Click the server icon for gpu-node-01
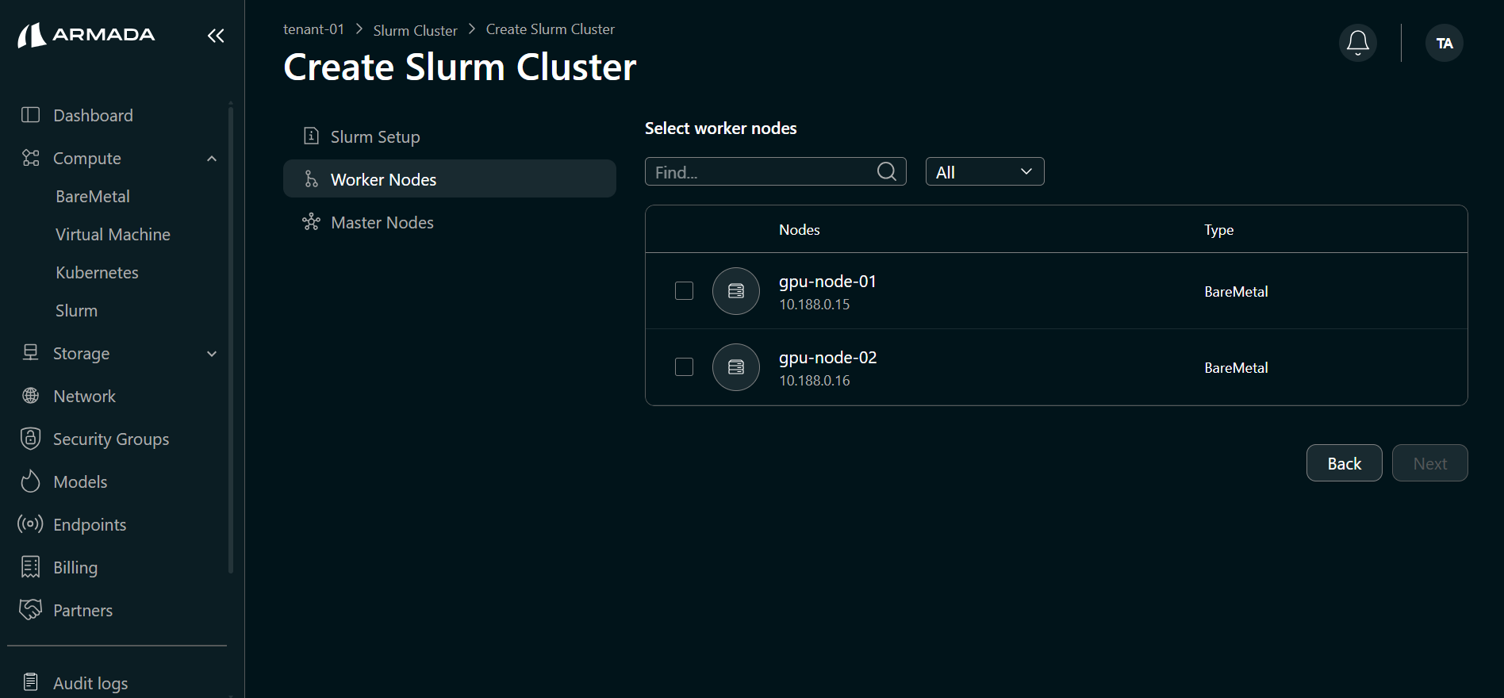The width and height of the screenshot is (1504, 698). tap(736, 291)
